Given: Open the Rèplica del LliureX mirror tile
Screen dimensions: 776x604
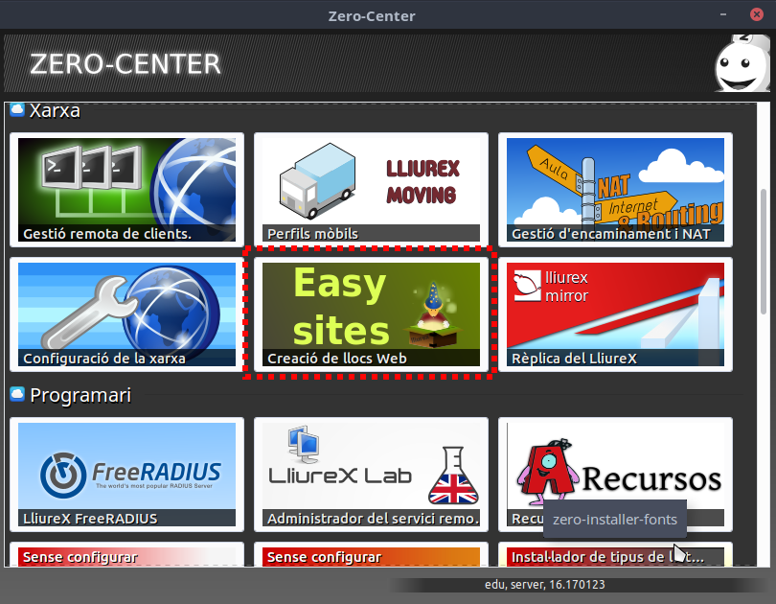Looking at the screenshot, I should coord(615,314).
